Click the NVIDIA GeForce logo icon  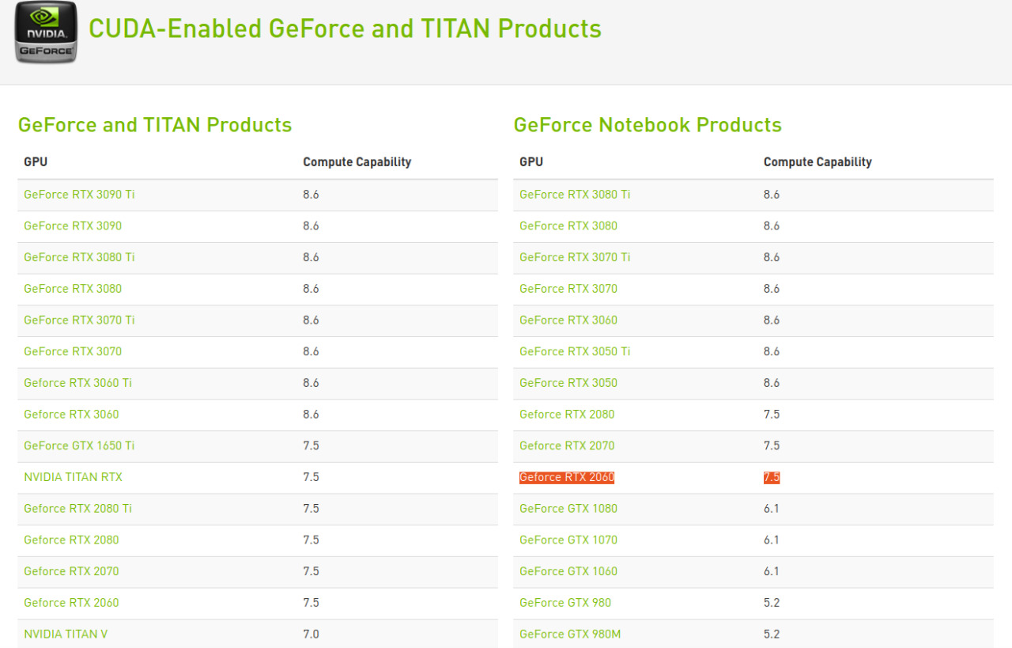46,32
